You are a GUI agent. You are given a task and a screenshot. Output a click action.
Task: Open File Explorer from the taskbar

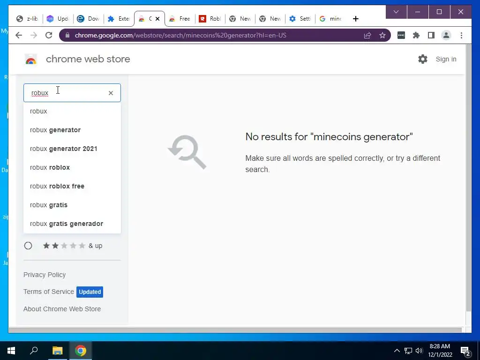[57, 351]
